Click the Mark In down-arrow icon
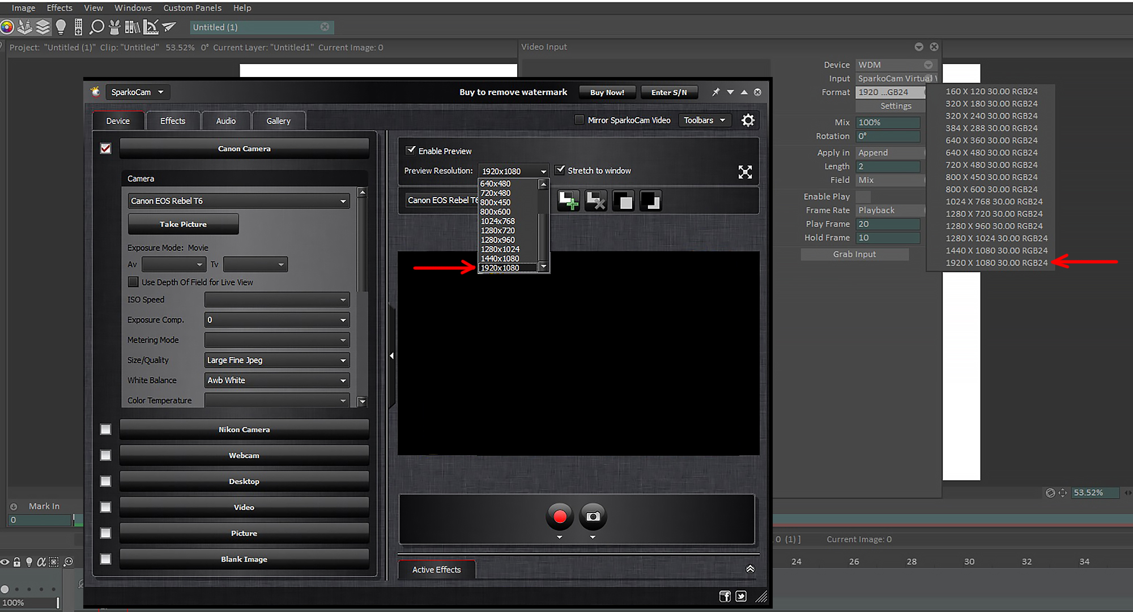 tap(14, 507)
